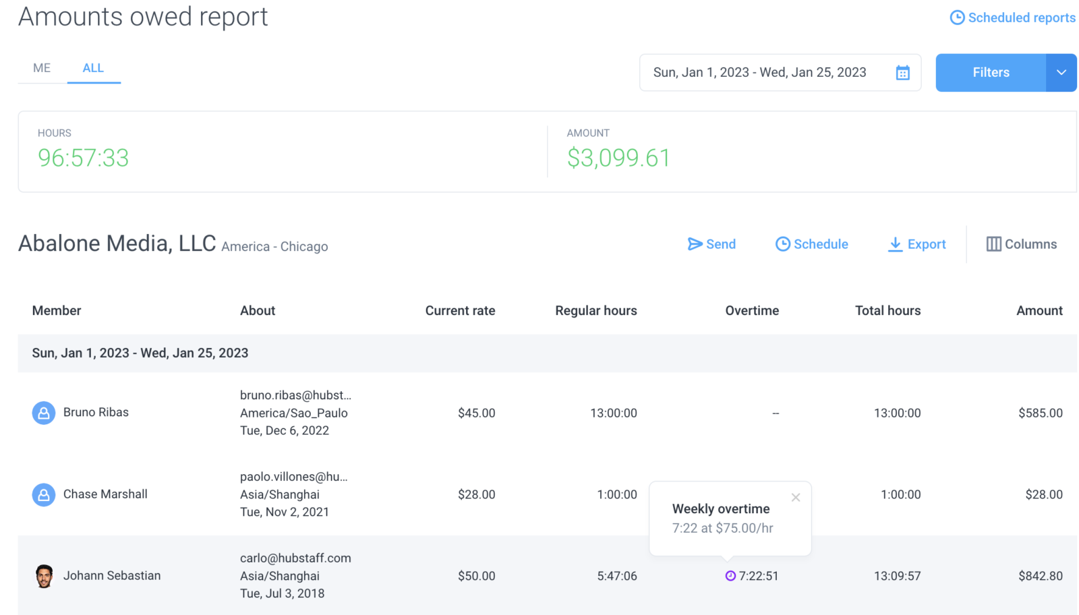Image resolution: width=1079 pixels, height=615 pixels.
Task: Click the Overtime column header
Action: pos(752,311)
